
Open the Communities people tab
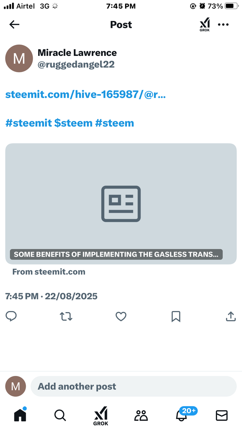point(141,415)
